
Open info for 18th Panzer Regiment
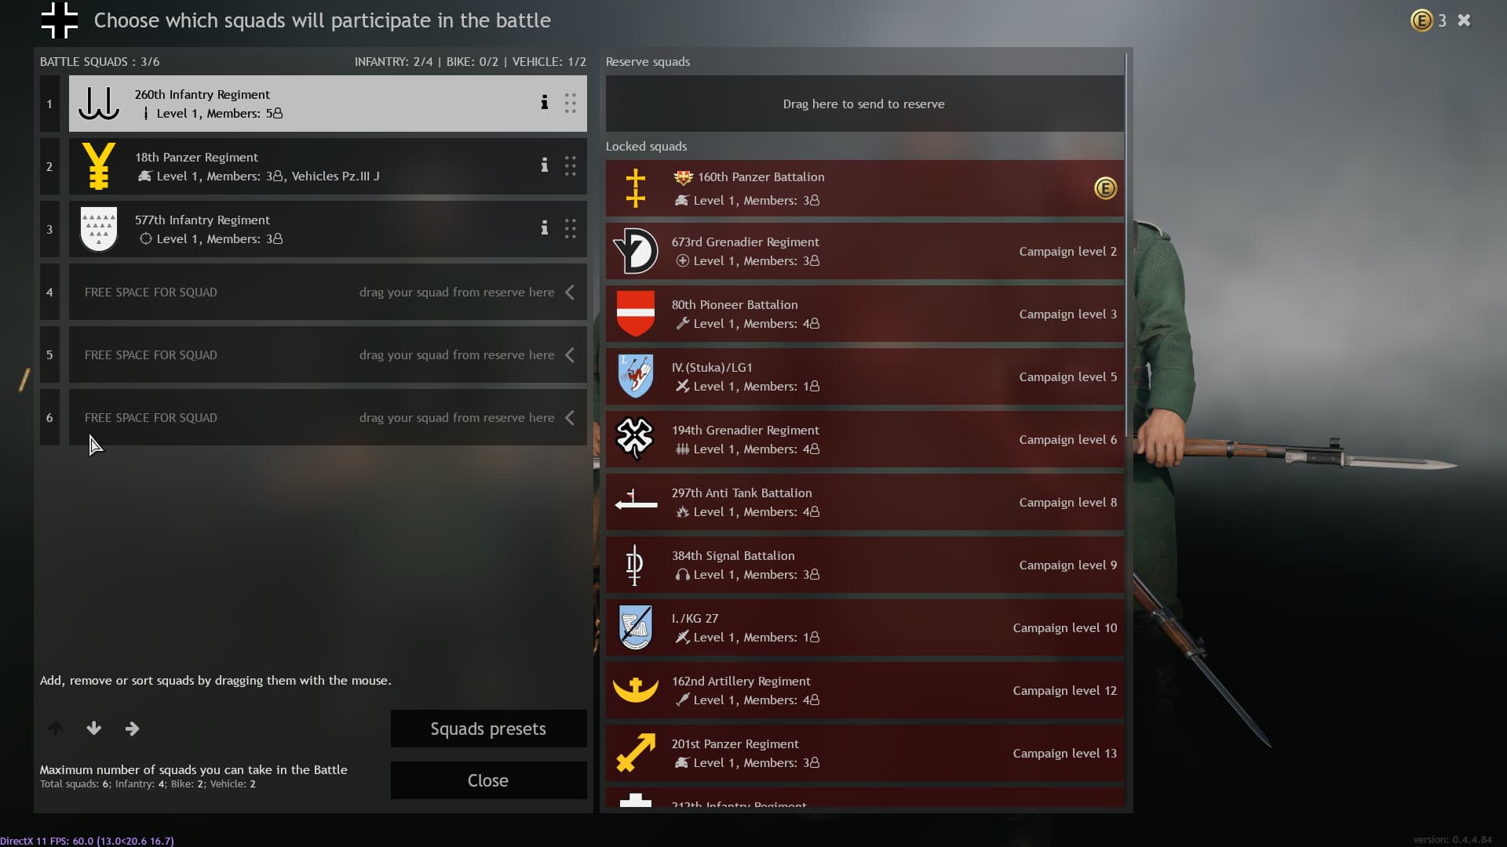click(544, 165)
